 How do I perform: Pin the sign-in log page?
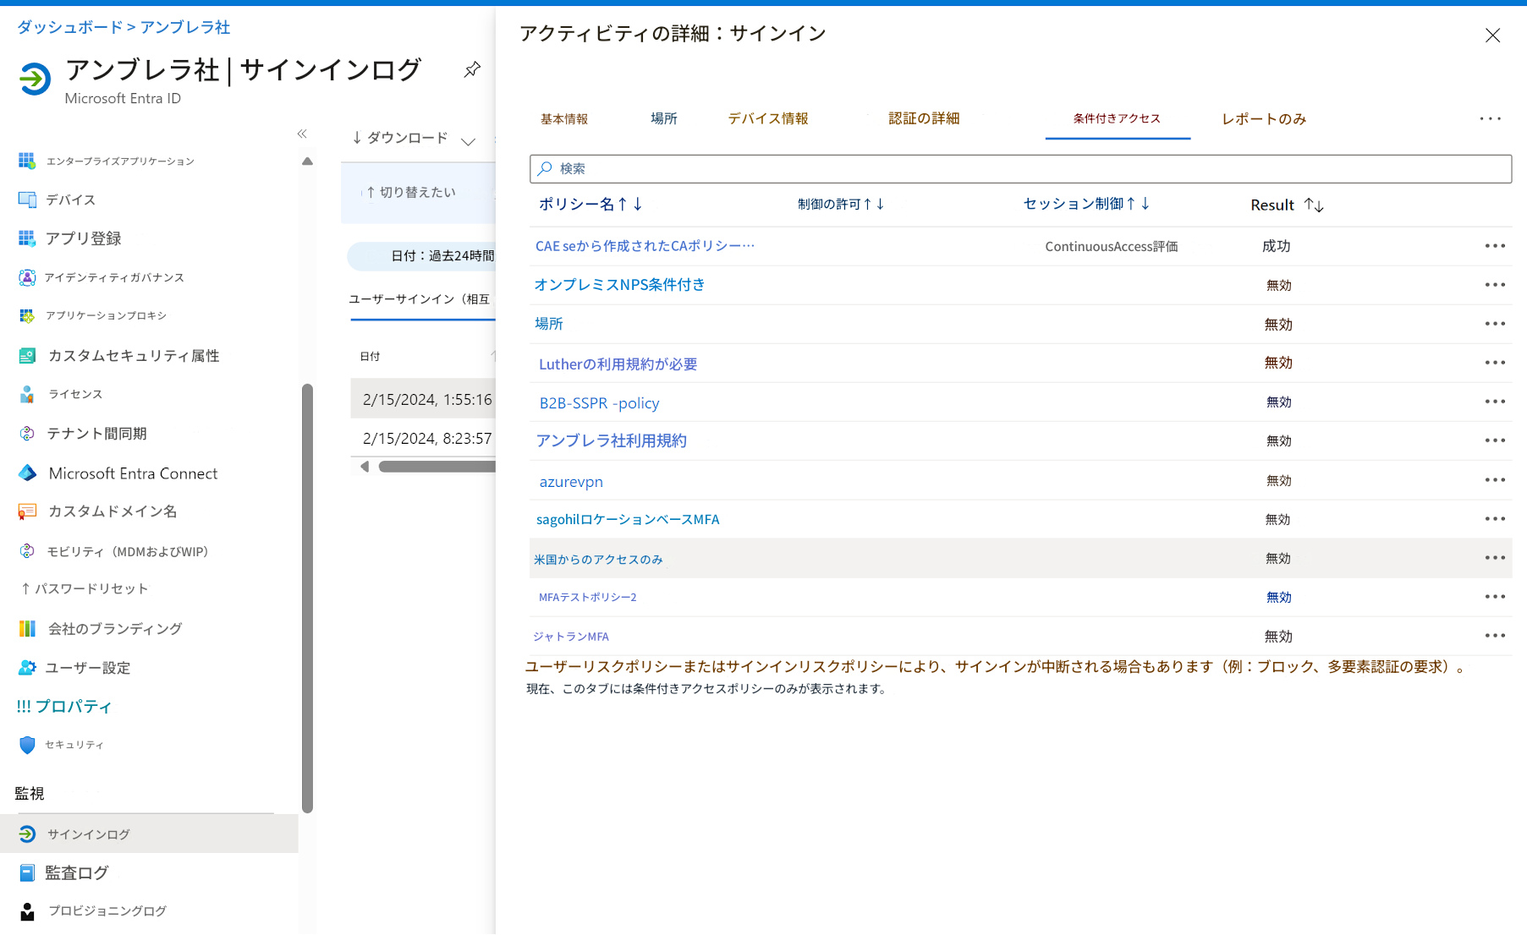pyautogui.click(x=472, y=69)
